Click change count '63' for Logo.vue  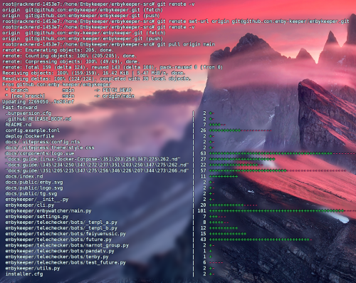click(203, 153)
